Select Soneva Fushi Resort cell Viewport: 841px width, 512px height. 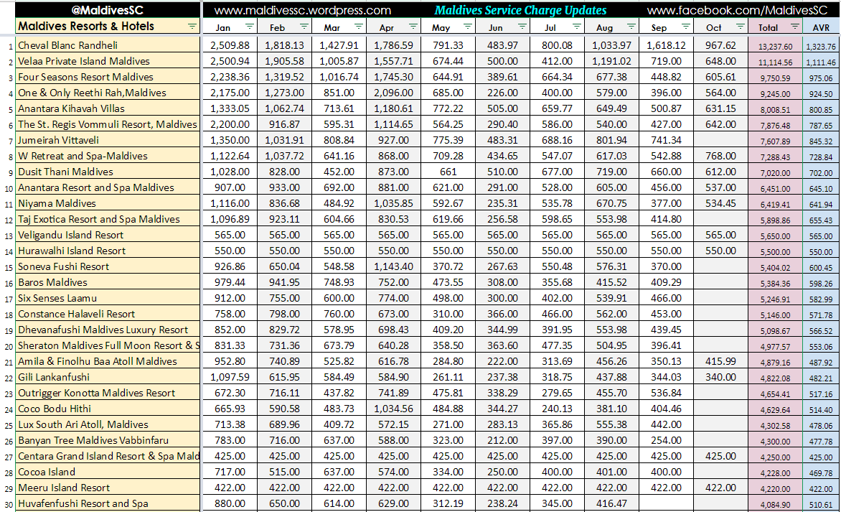click(108, 266)
